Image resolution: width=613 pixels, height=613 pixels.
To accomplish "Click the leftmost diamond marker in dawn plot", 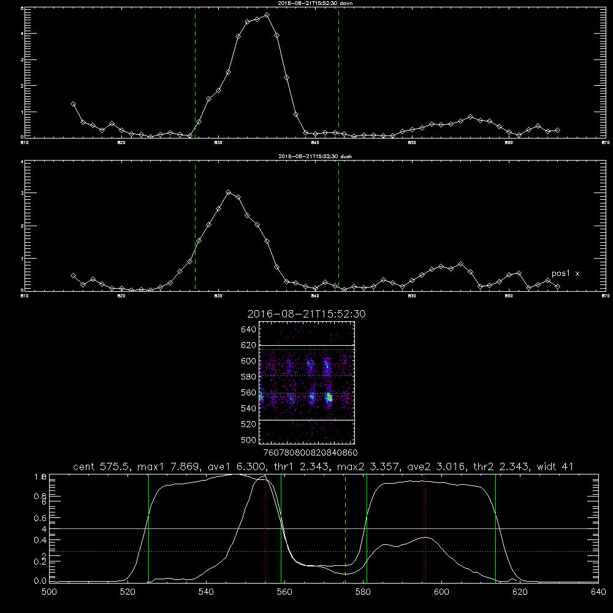I will tap(73, 104).
